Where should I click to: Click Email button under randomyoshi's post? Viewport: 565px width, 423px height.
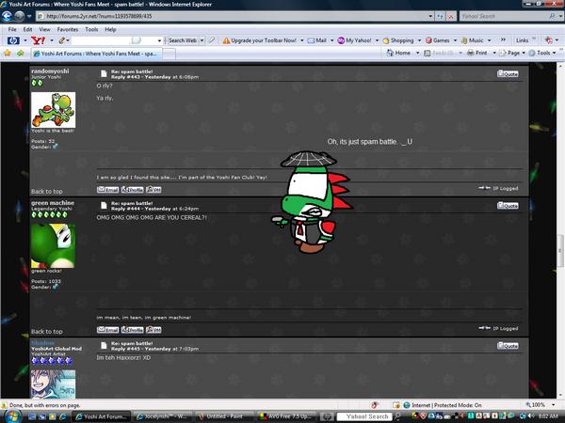click(107, 190)
